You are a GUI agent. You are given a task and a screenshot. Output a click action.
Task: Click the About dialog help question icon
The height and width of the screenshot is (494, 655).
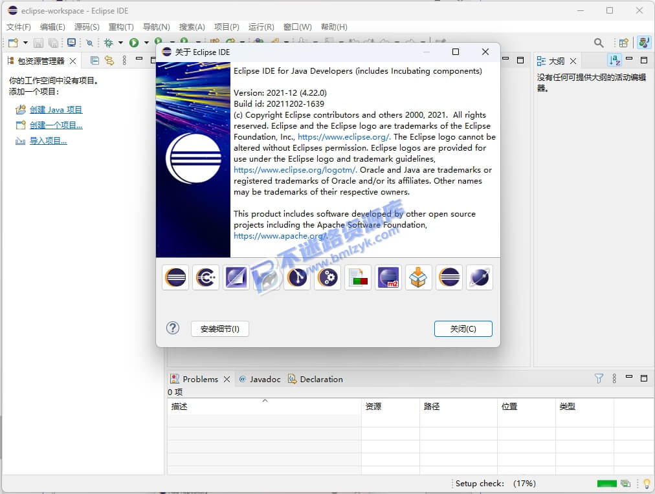(x=173, y=328)
